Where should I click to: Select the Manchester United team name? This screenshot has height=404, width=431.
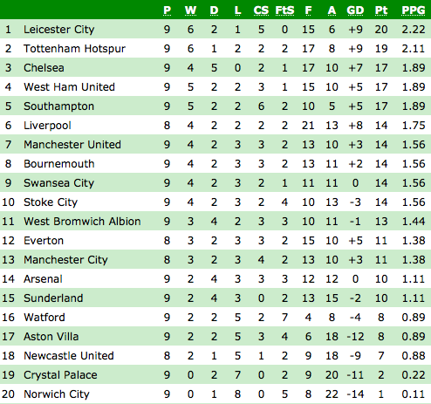point(72,145)
